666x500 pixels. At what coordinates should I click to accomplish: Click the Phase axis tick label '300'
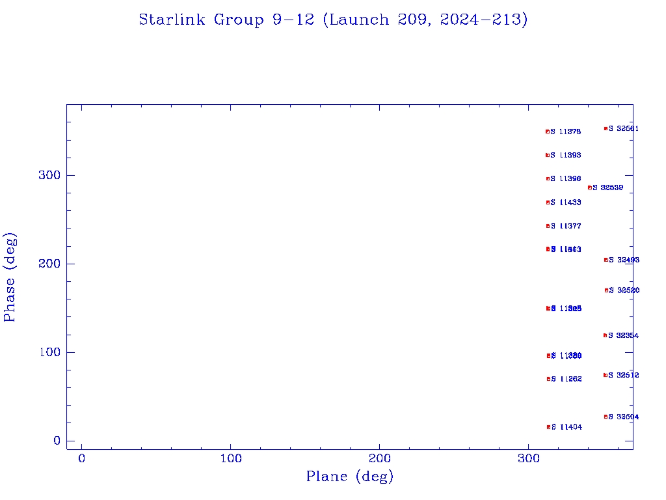(49, 175)
